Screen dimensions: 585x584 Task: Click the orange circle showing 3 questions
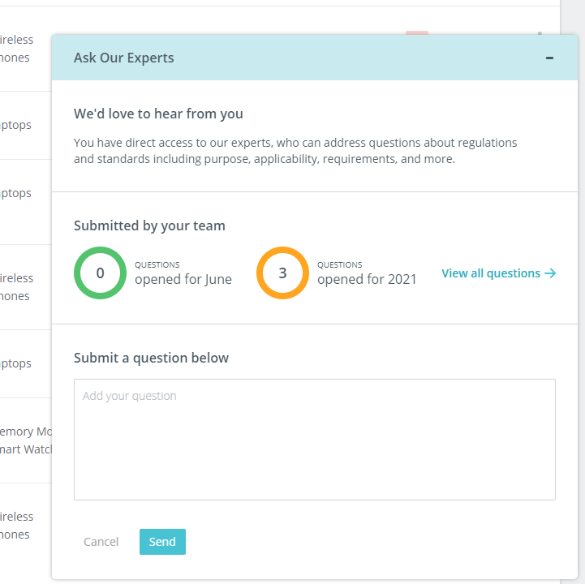tap(282, 273)
